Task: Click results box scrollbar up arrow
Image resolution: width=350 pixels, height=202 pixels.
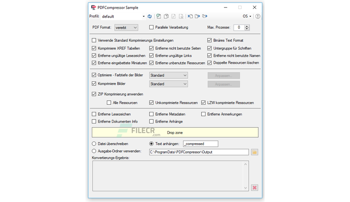Action: (245, 164)
